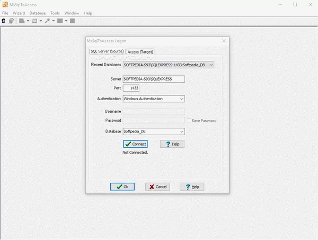Viewport: 318px width, 240px height.
Task: Click the grayed wizard screen toolbar icon
Action: coord(34,21)
